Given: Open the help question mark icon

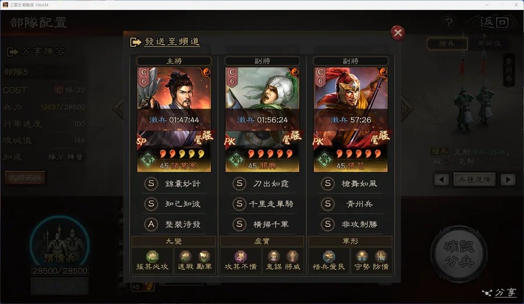Looking at the screenshot, I should pyautogui.click(x=449, y=23).
